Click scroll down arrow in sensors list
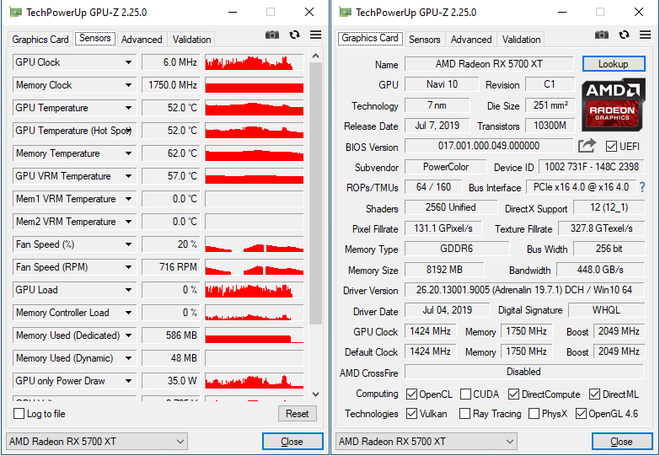 pyautogui.click(x=316, y=394)
